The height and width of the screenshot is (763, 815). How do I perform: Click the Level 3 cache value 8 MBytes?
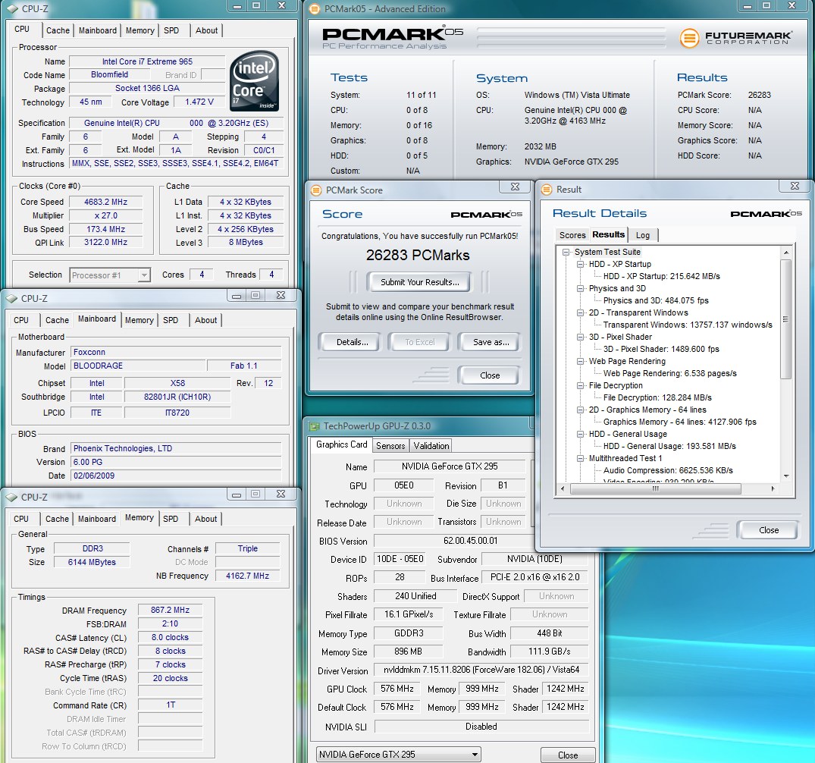coord(246,243)
